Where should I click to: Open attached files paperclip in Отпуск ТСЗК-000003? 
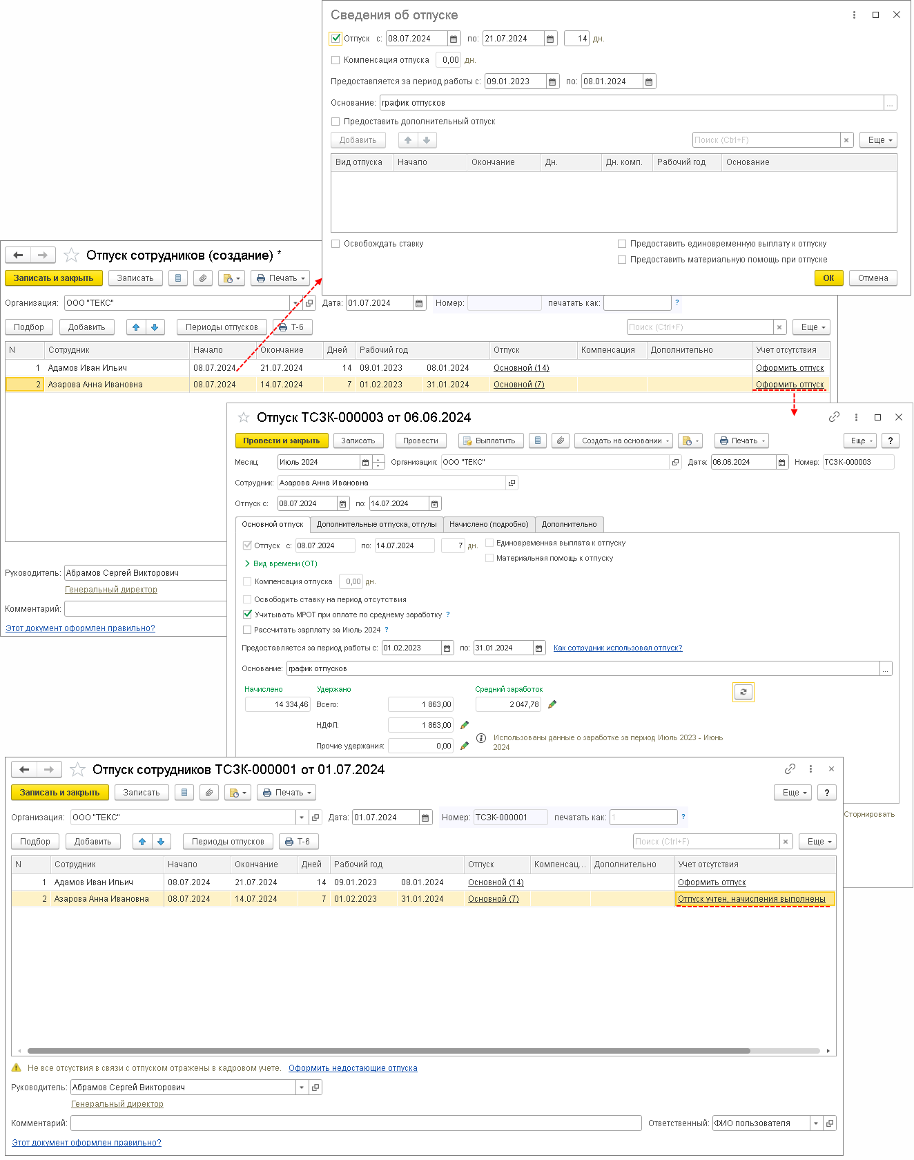click(x=561, y=441)
